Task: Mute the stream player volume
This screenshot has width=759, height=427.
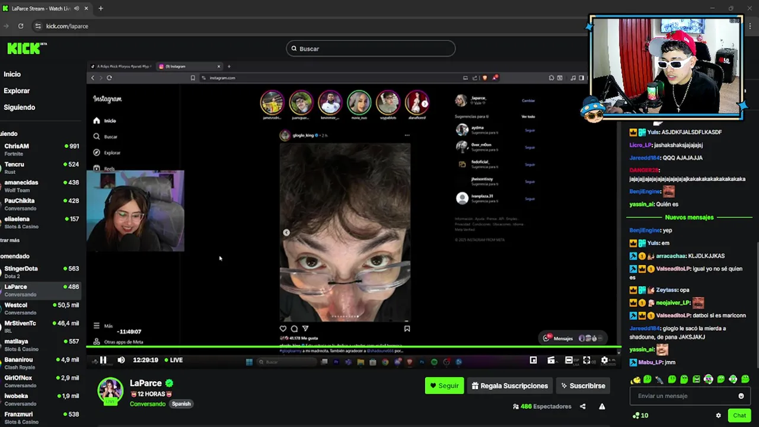Action: 121,360
